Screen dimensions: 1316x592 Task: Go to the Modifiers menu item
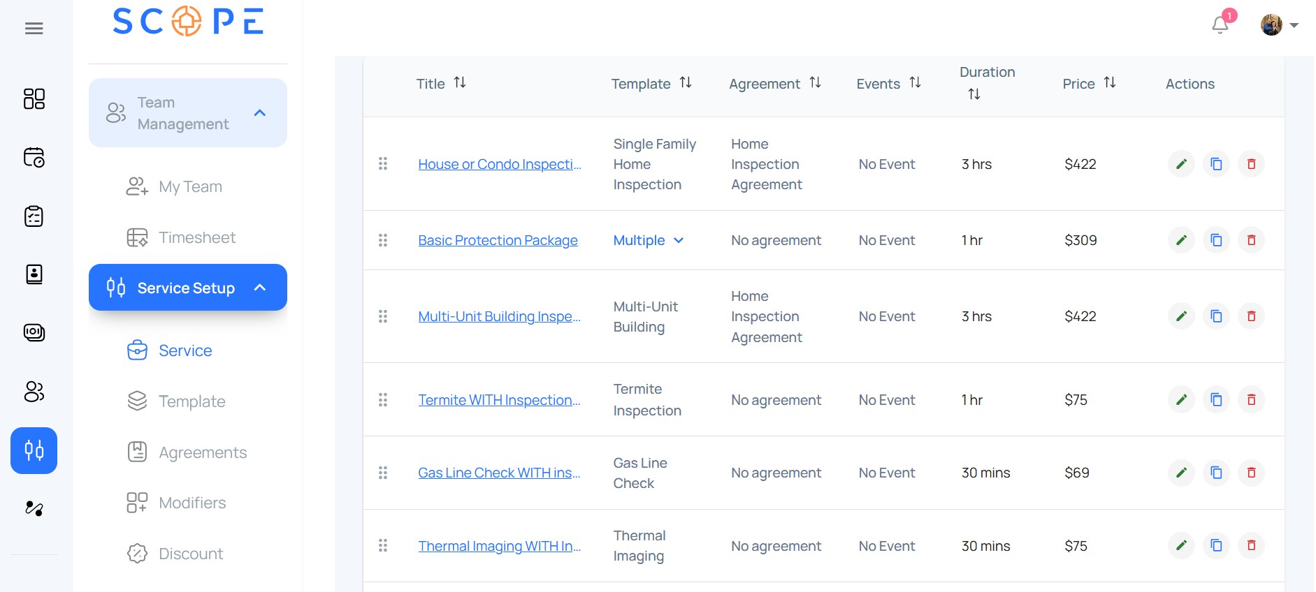coord(191,503)
